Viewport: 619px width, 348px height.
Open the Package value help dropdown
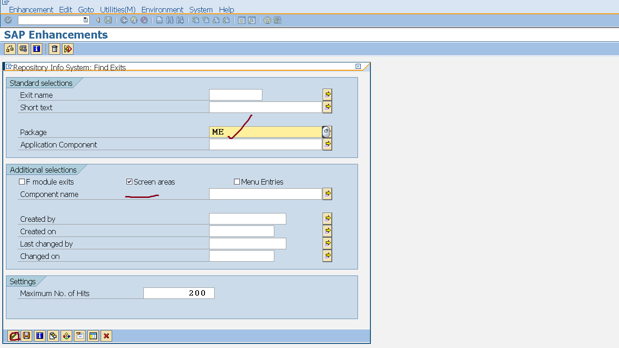click(326, 132)
